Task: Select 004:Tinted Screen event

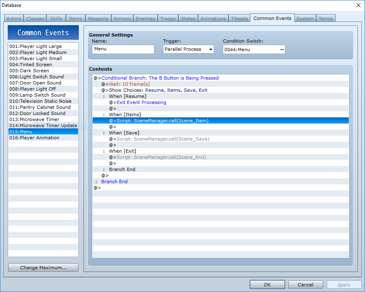Action: [x=43, y=65]
